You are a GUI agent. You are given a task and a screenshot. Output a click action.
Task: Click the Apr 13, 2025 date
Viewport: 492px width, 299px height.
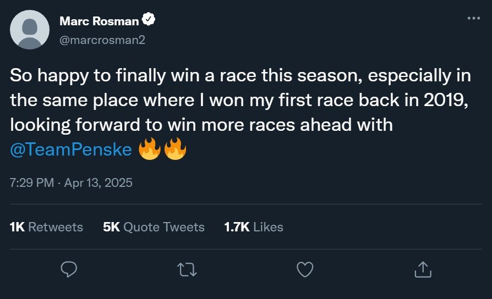[98, 182]
